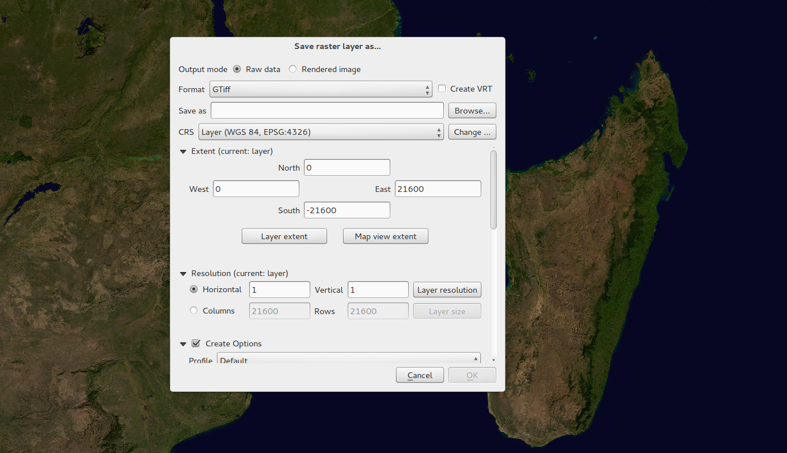This screenshot has height=453, width=787.
Task: Click the Layer resolution button
Action: click(x=447, y=290)
